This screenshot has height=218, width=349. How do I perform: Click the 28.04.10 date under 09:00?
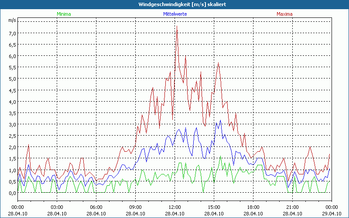(135, 214)
